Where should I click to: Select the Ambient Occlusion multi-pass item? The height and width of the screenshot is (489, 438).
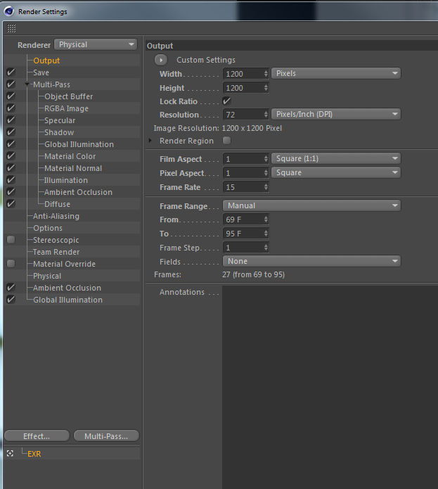click(78, 192)
